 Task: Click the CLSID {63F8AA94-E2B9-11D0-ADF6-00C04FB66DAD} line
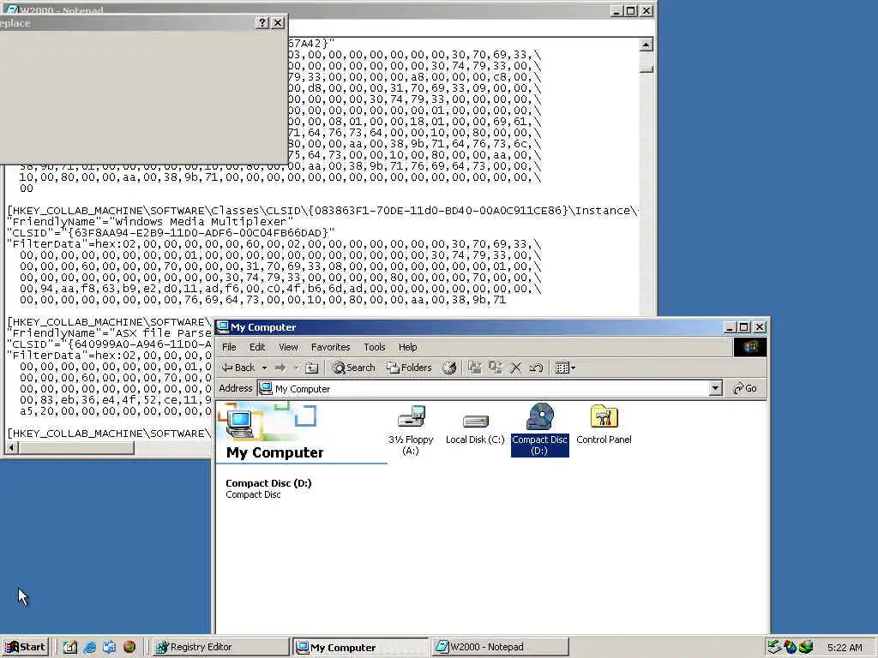click(171, 233)
